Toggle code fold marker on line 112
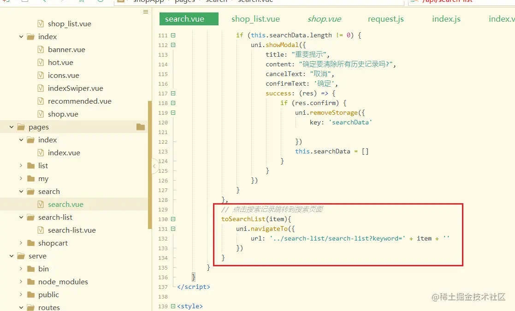The height and width of the screenshot is (311, 515). click(x=173, y=45)
